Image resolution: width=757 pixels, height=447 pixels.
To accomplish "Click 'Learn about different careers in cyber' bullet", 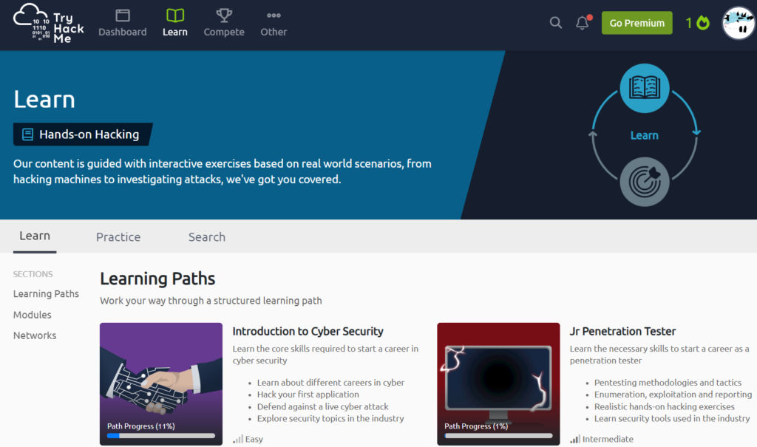I will (x=330, y=382).
